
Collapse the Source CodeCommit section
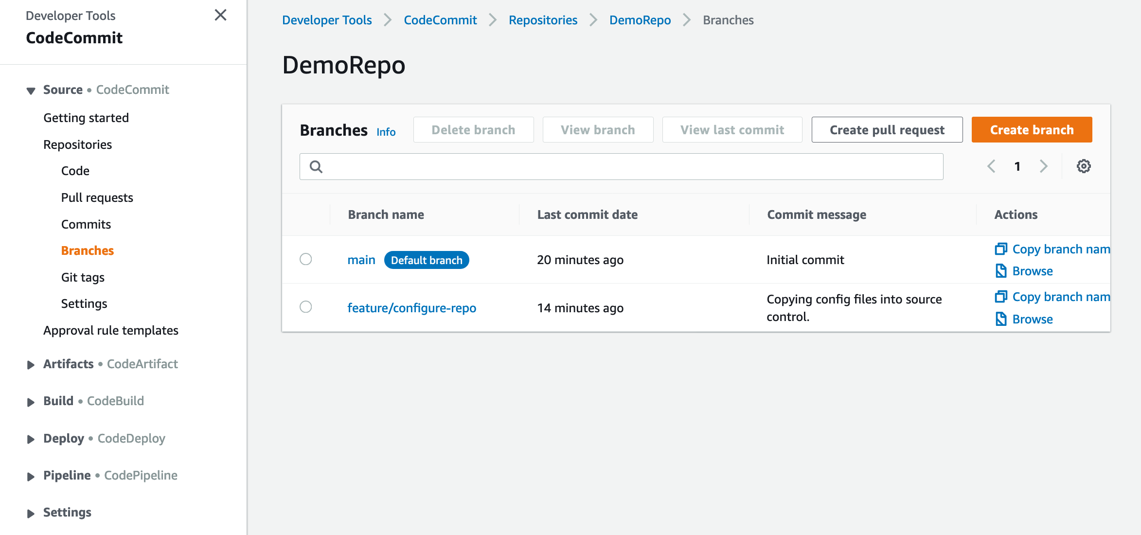(x=31, y=90)
